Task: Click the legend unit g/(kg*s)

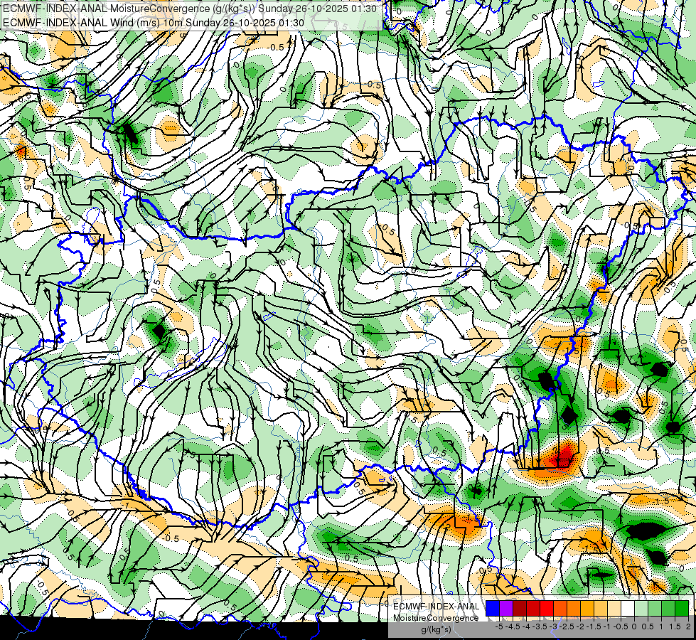Action: pyautogui.click(x=437, y=629)
